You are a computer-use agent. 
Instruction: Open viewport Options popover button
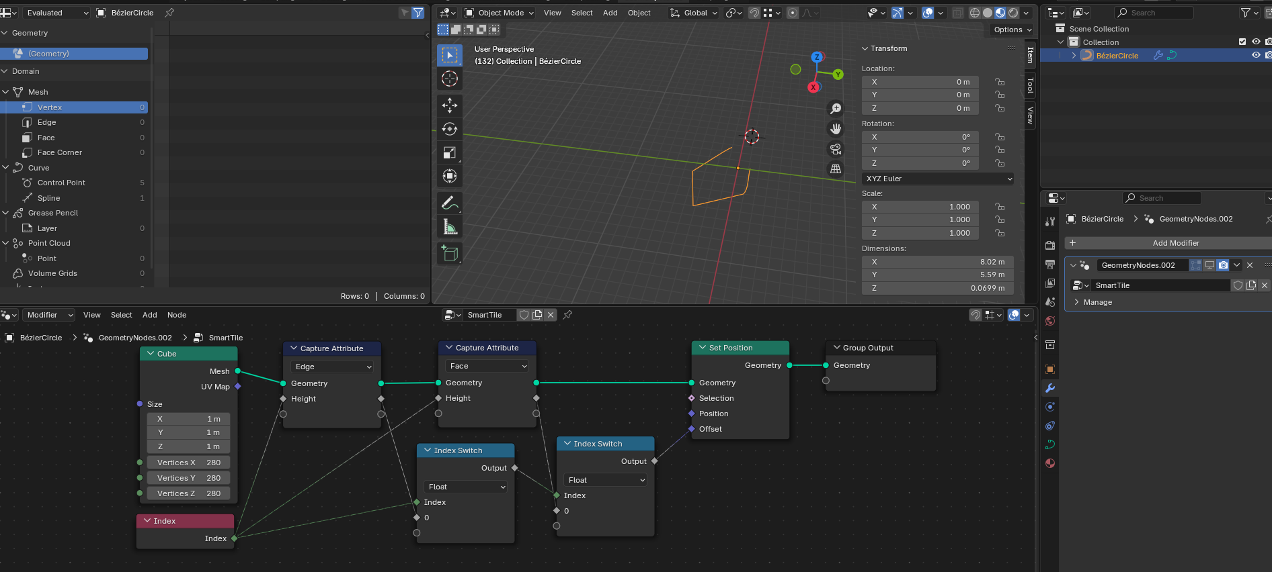pos(1012,30)
